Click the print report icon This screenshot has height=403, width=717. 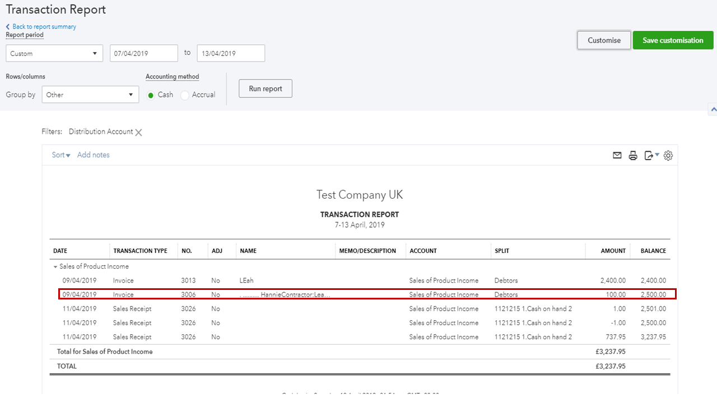tap(633, 155)
